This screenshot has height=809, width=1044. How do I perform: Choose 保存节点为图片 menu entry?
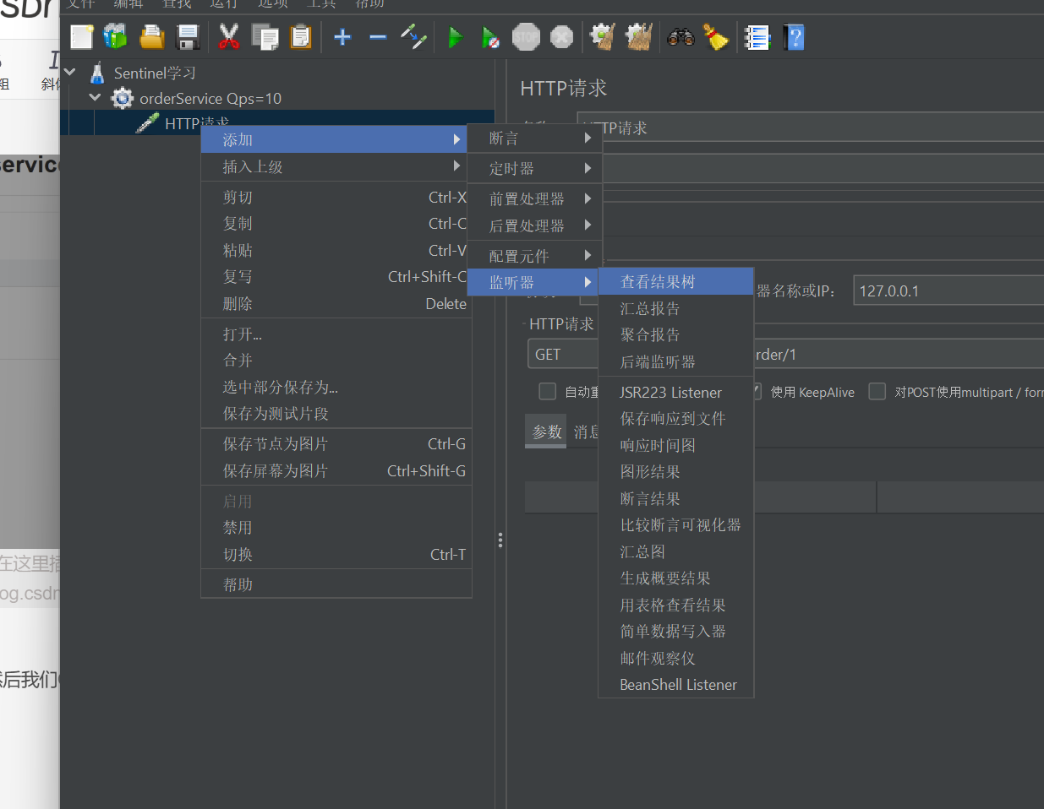(336, 443)
